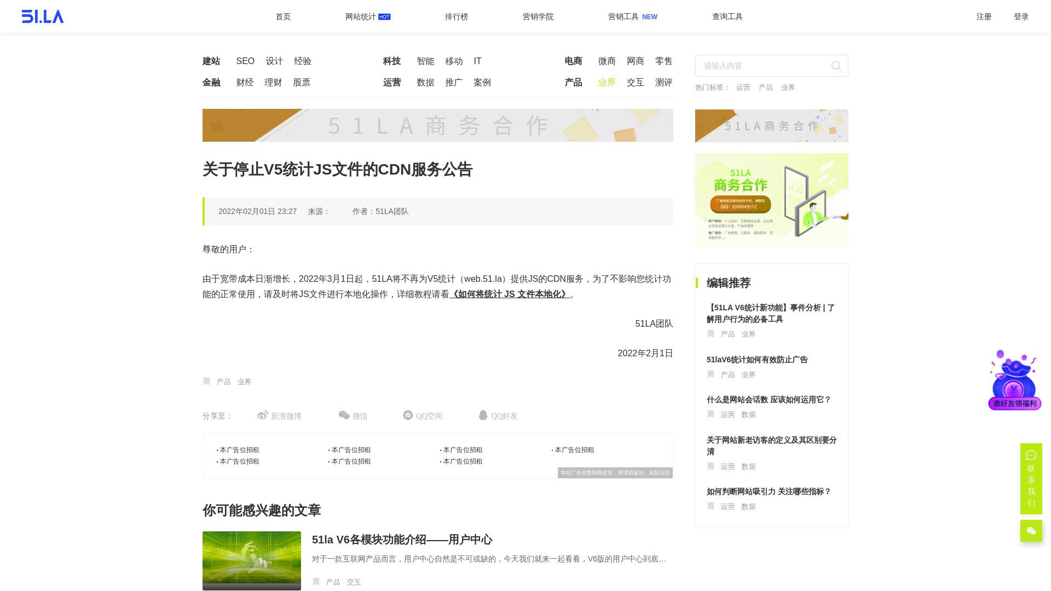Open the 联系我们 chat bubble widget
Image resolution: width=1051 pixels, height=591 pixels.
pyautogui.click(x=1031, y=479)
